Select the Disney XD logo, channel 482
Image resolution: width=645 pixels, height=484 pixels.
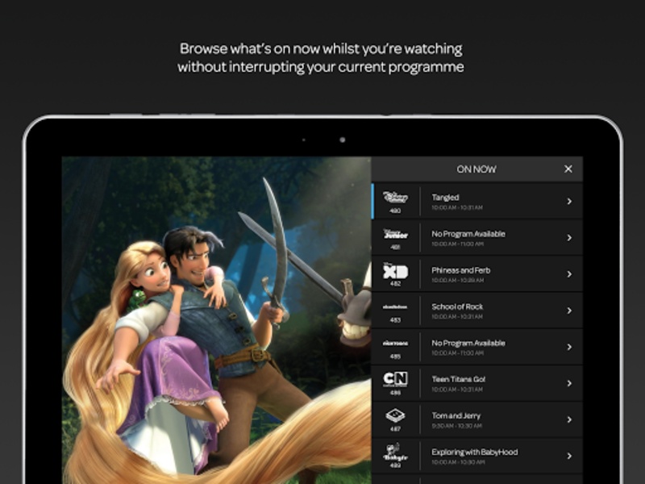[395, 271]
